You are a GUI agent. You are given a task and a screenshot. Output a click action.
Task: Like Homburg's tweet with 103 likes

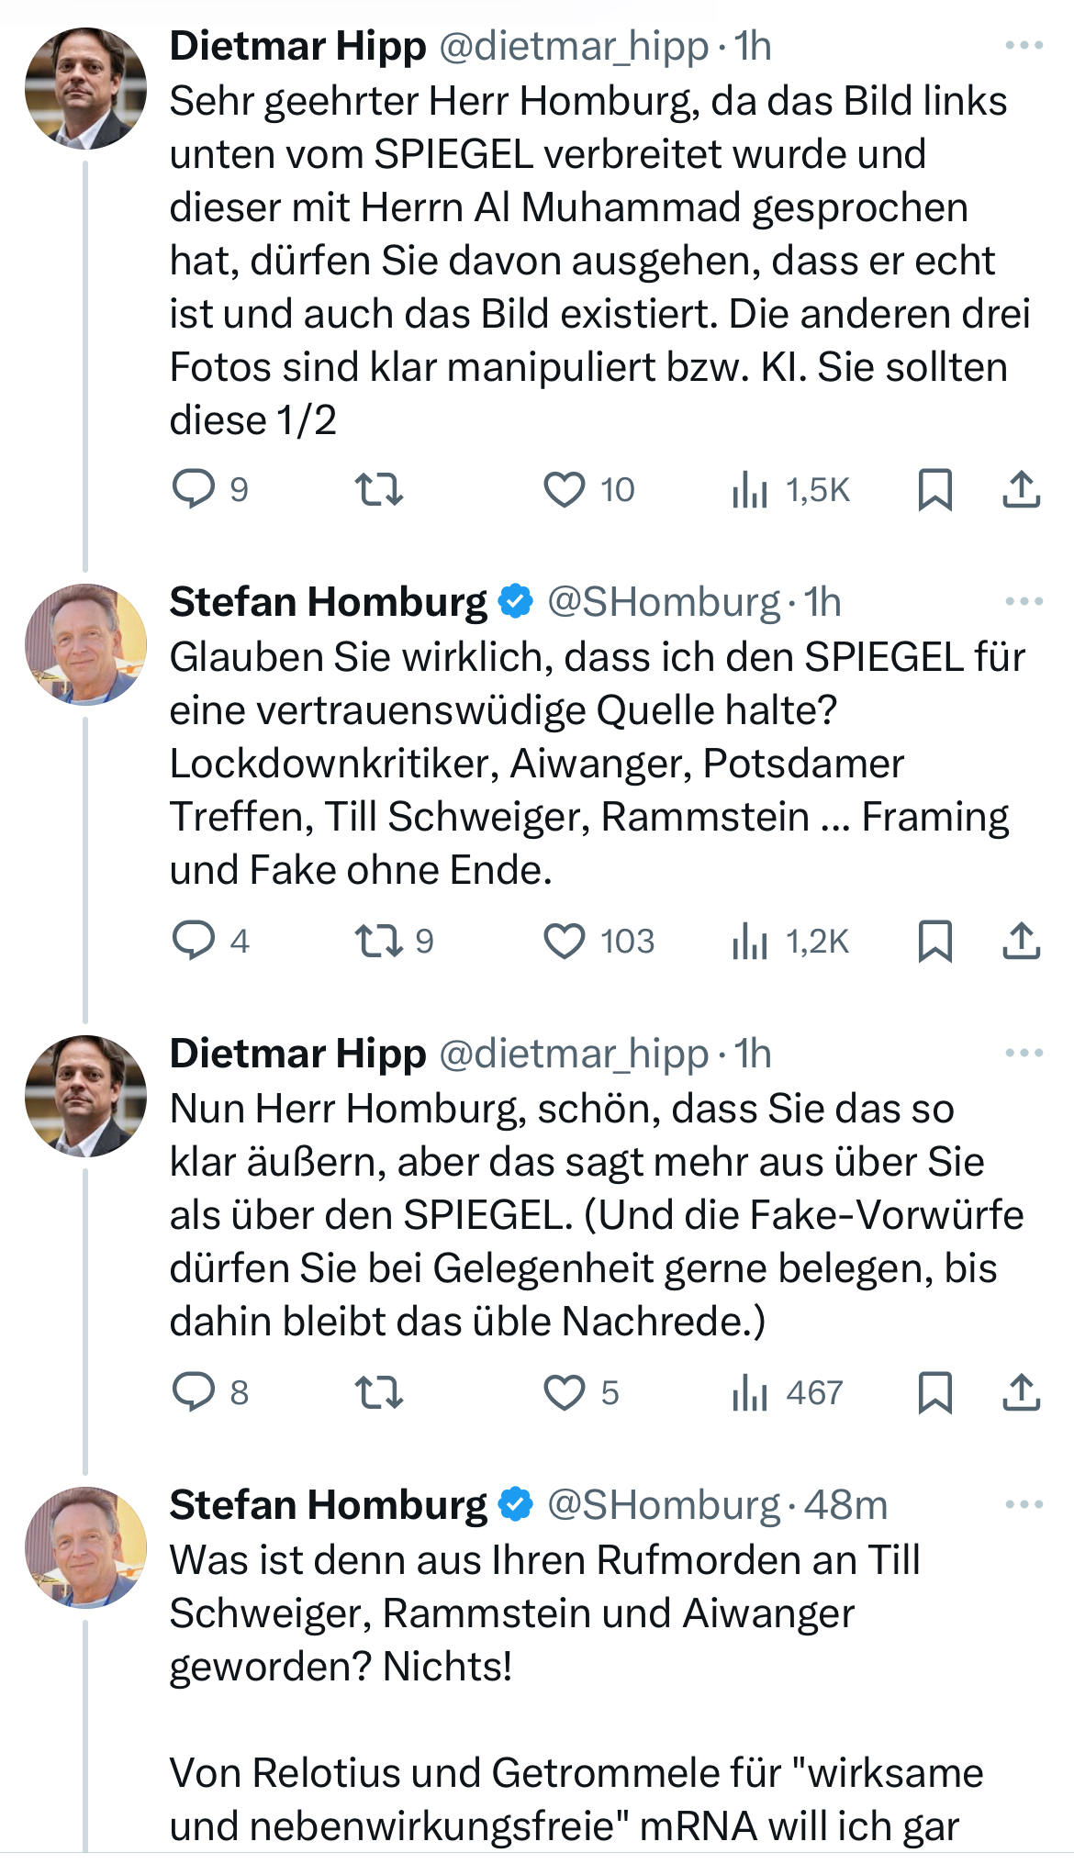(x=565, y=941)
